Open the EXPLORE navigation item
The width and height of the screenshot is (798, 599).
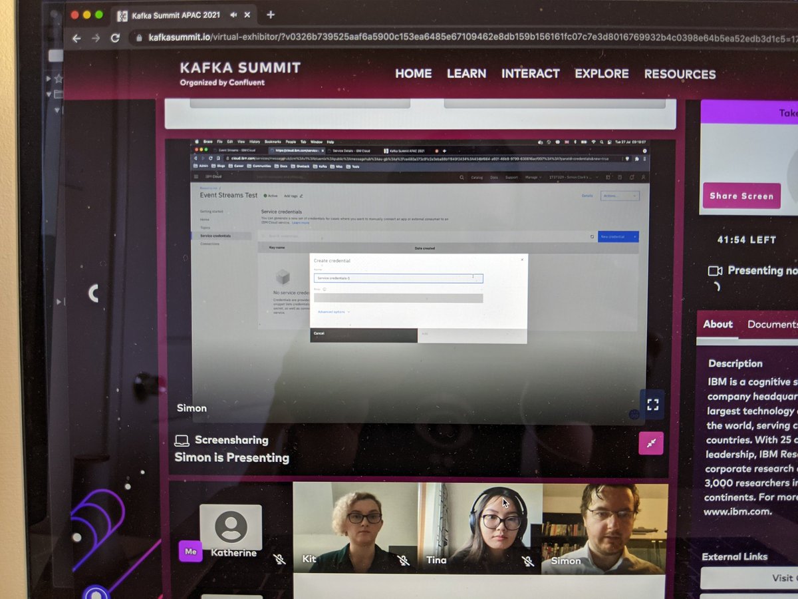click(602, 74)
